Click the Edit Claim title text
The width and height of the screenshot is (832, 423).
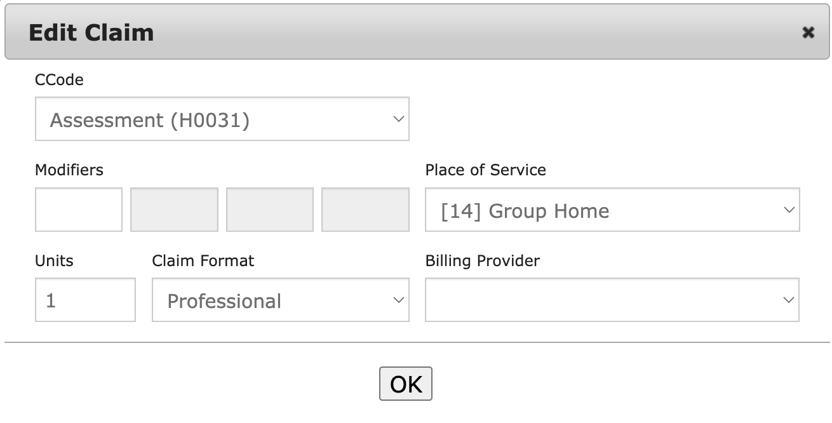(x=91, y=32)
